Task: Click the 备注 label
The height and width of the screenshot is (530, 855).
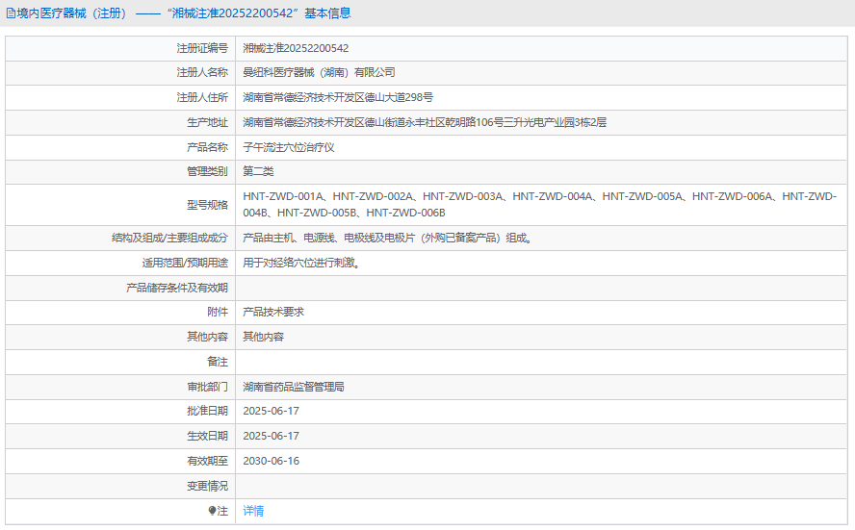Action: pyautogui.click(x=217, y=362)
